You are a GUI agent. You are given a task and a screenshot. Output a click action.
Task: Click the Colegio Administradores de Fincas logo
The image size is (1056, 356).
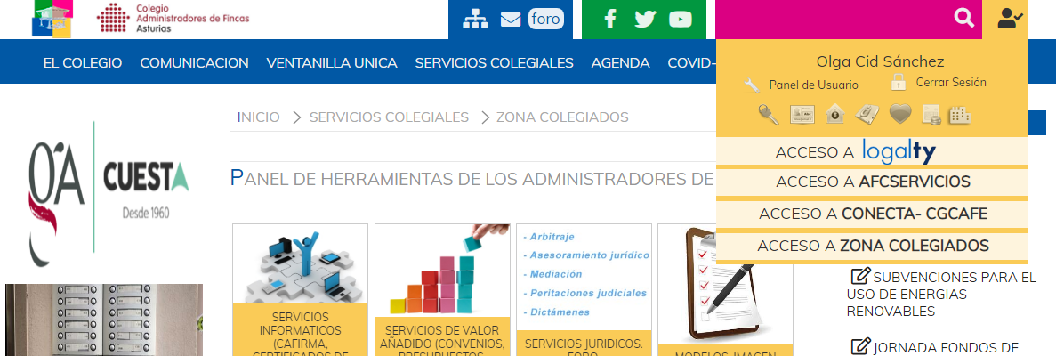click(173, 18)
